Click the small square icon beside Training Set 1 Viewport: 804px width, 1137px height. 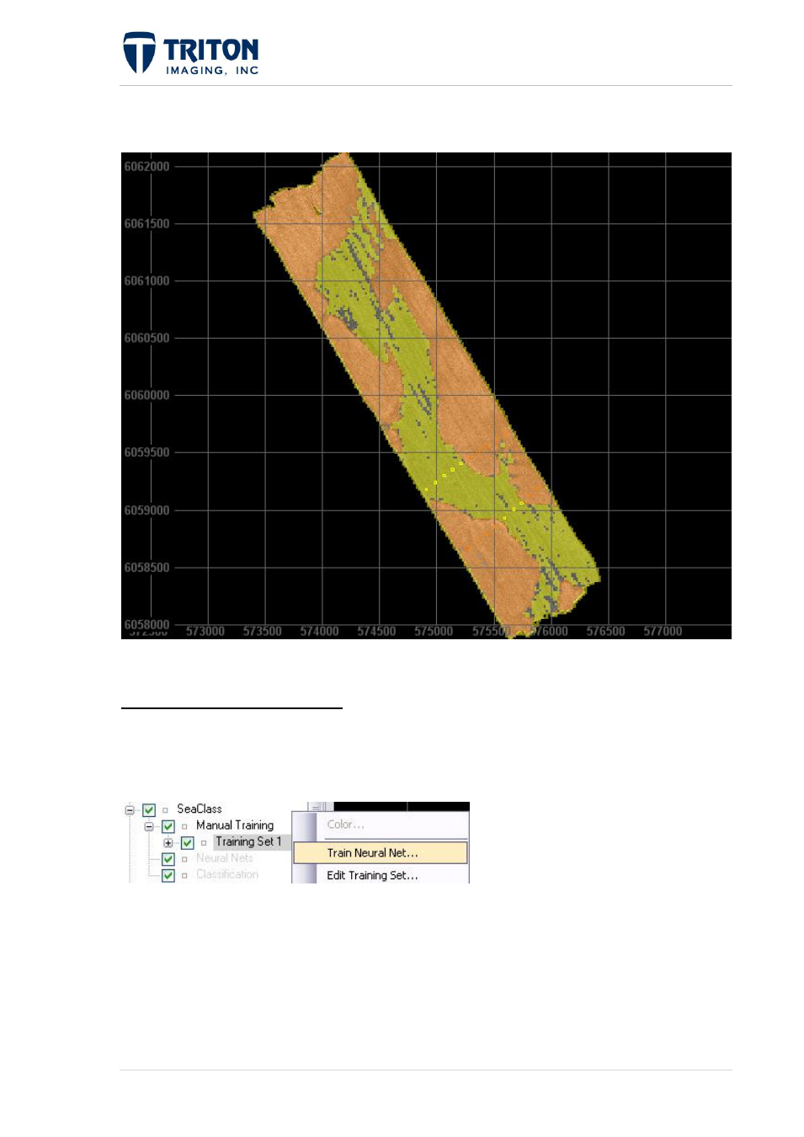click(x=204, y=842)
